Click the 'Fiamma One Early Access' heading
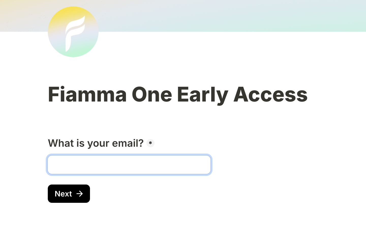This screenshot has width=366, height=233. pos(178,94)
